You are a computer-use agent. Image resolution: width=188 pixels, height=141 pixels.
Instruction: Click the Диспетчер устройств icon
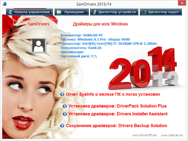(x=94, y=12)
